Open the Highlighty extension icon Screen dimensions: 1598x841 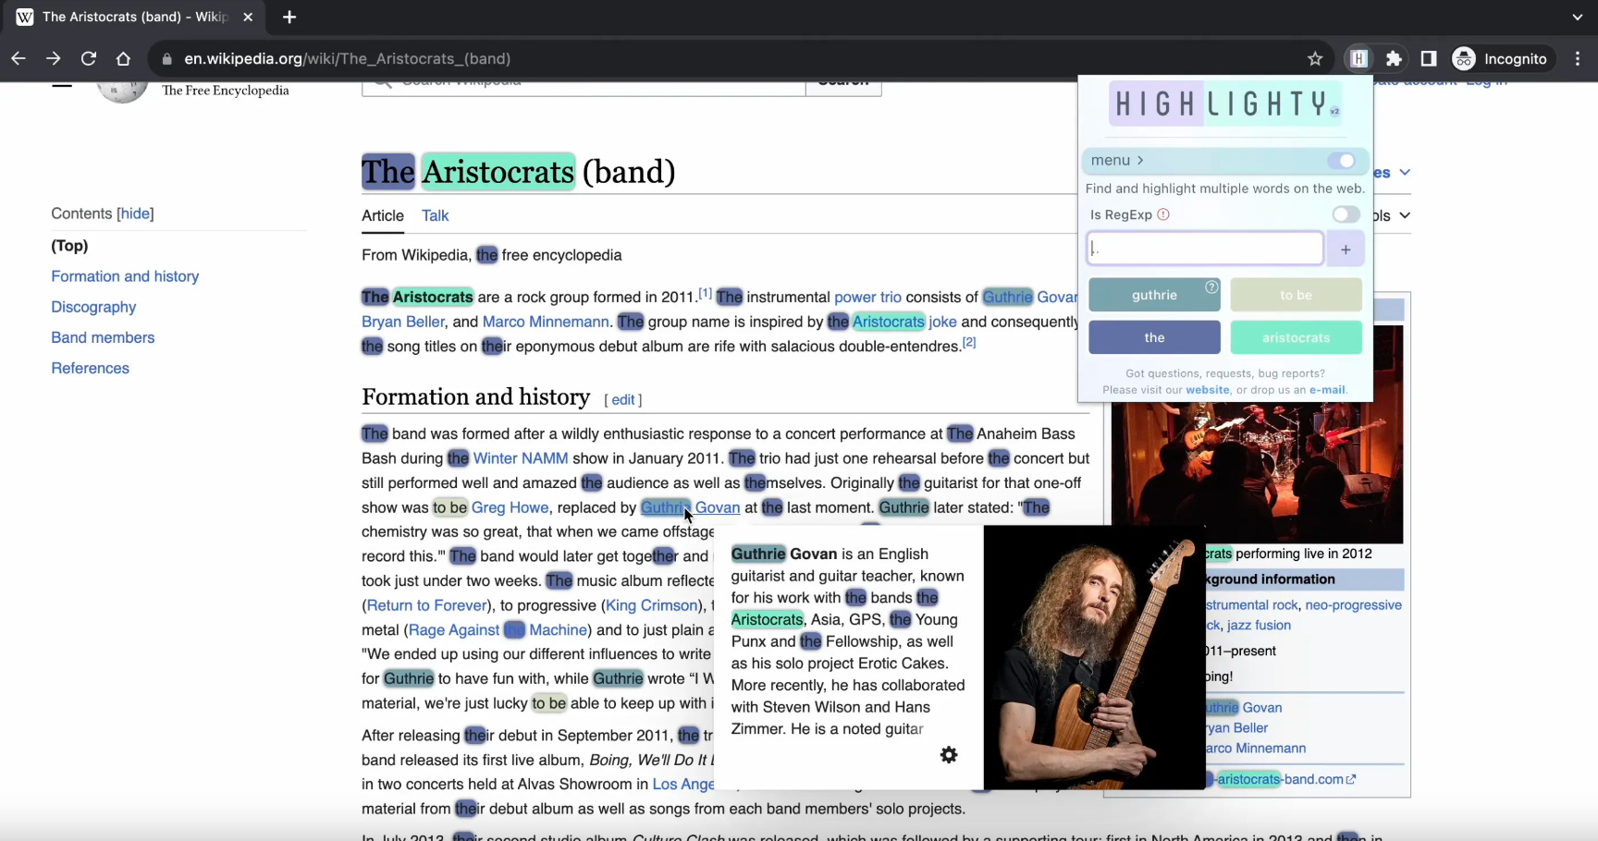pyautogui.click(x=1358, y=58)
